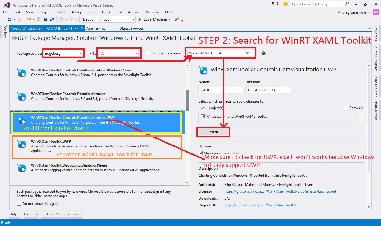
Task: Enable the Show all checkbox
Action: (346, 108)
